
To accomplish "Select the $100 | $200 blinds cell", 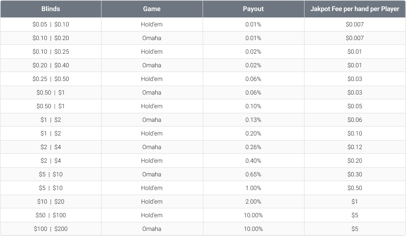I will pyautogui.click(x=51, y=229).
